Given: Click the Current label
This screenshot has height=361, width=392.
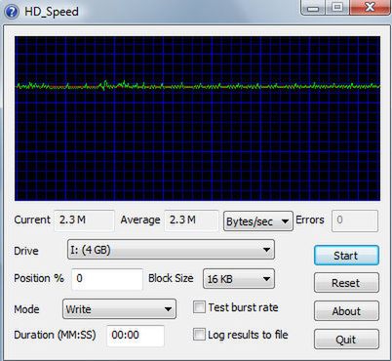Looking at the screenshot, I should click(32, 220).
